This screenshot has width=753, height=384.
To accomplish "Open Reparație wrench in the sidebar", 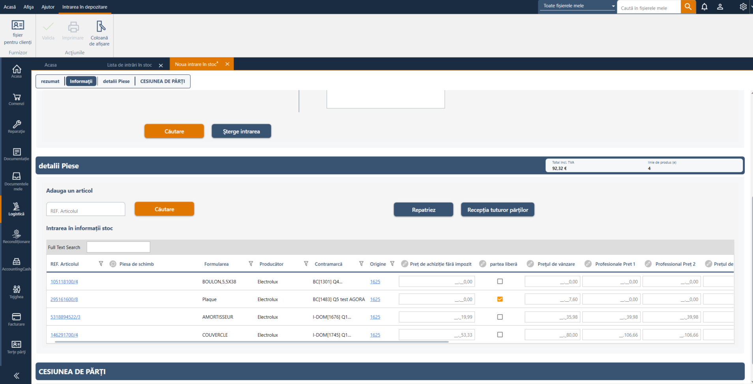I will [17, 127].
